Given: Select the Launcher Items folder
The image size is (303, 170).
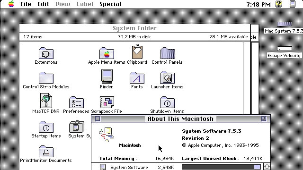Looking at the screenshot, I should point(167,77).
